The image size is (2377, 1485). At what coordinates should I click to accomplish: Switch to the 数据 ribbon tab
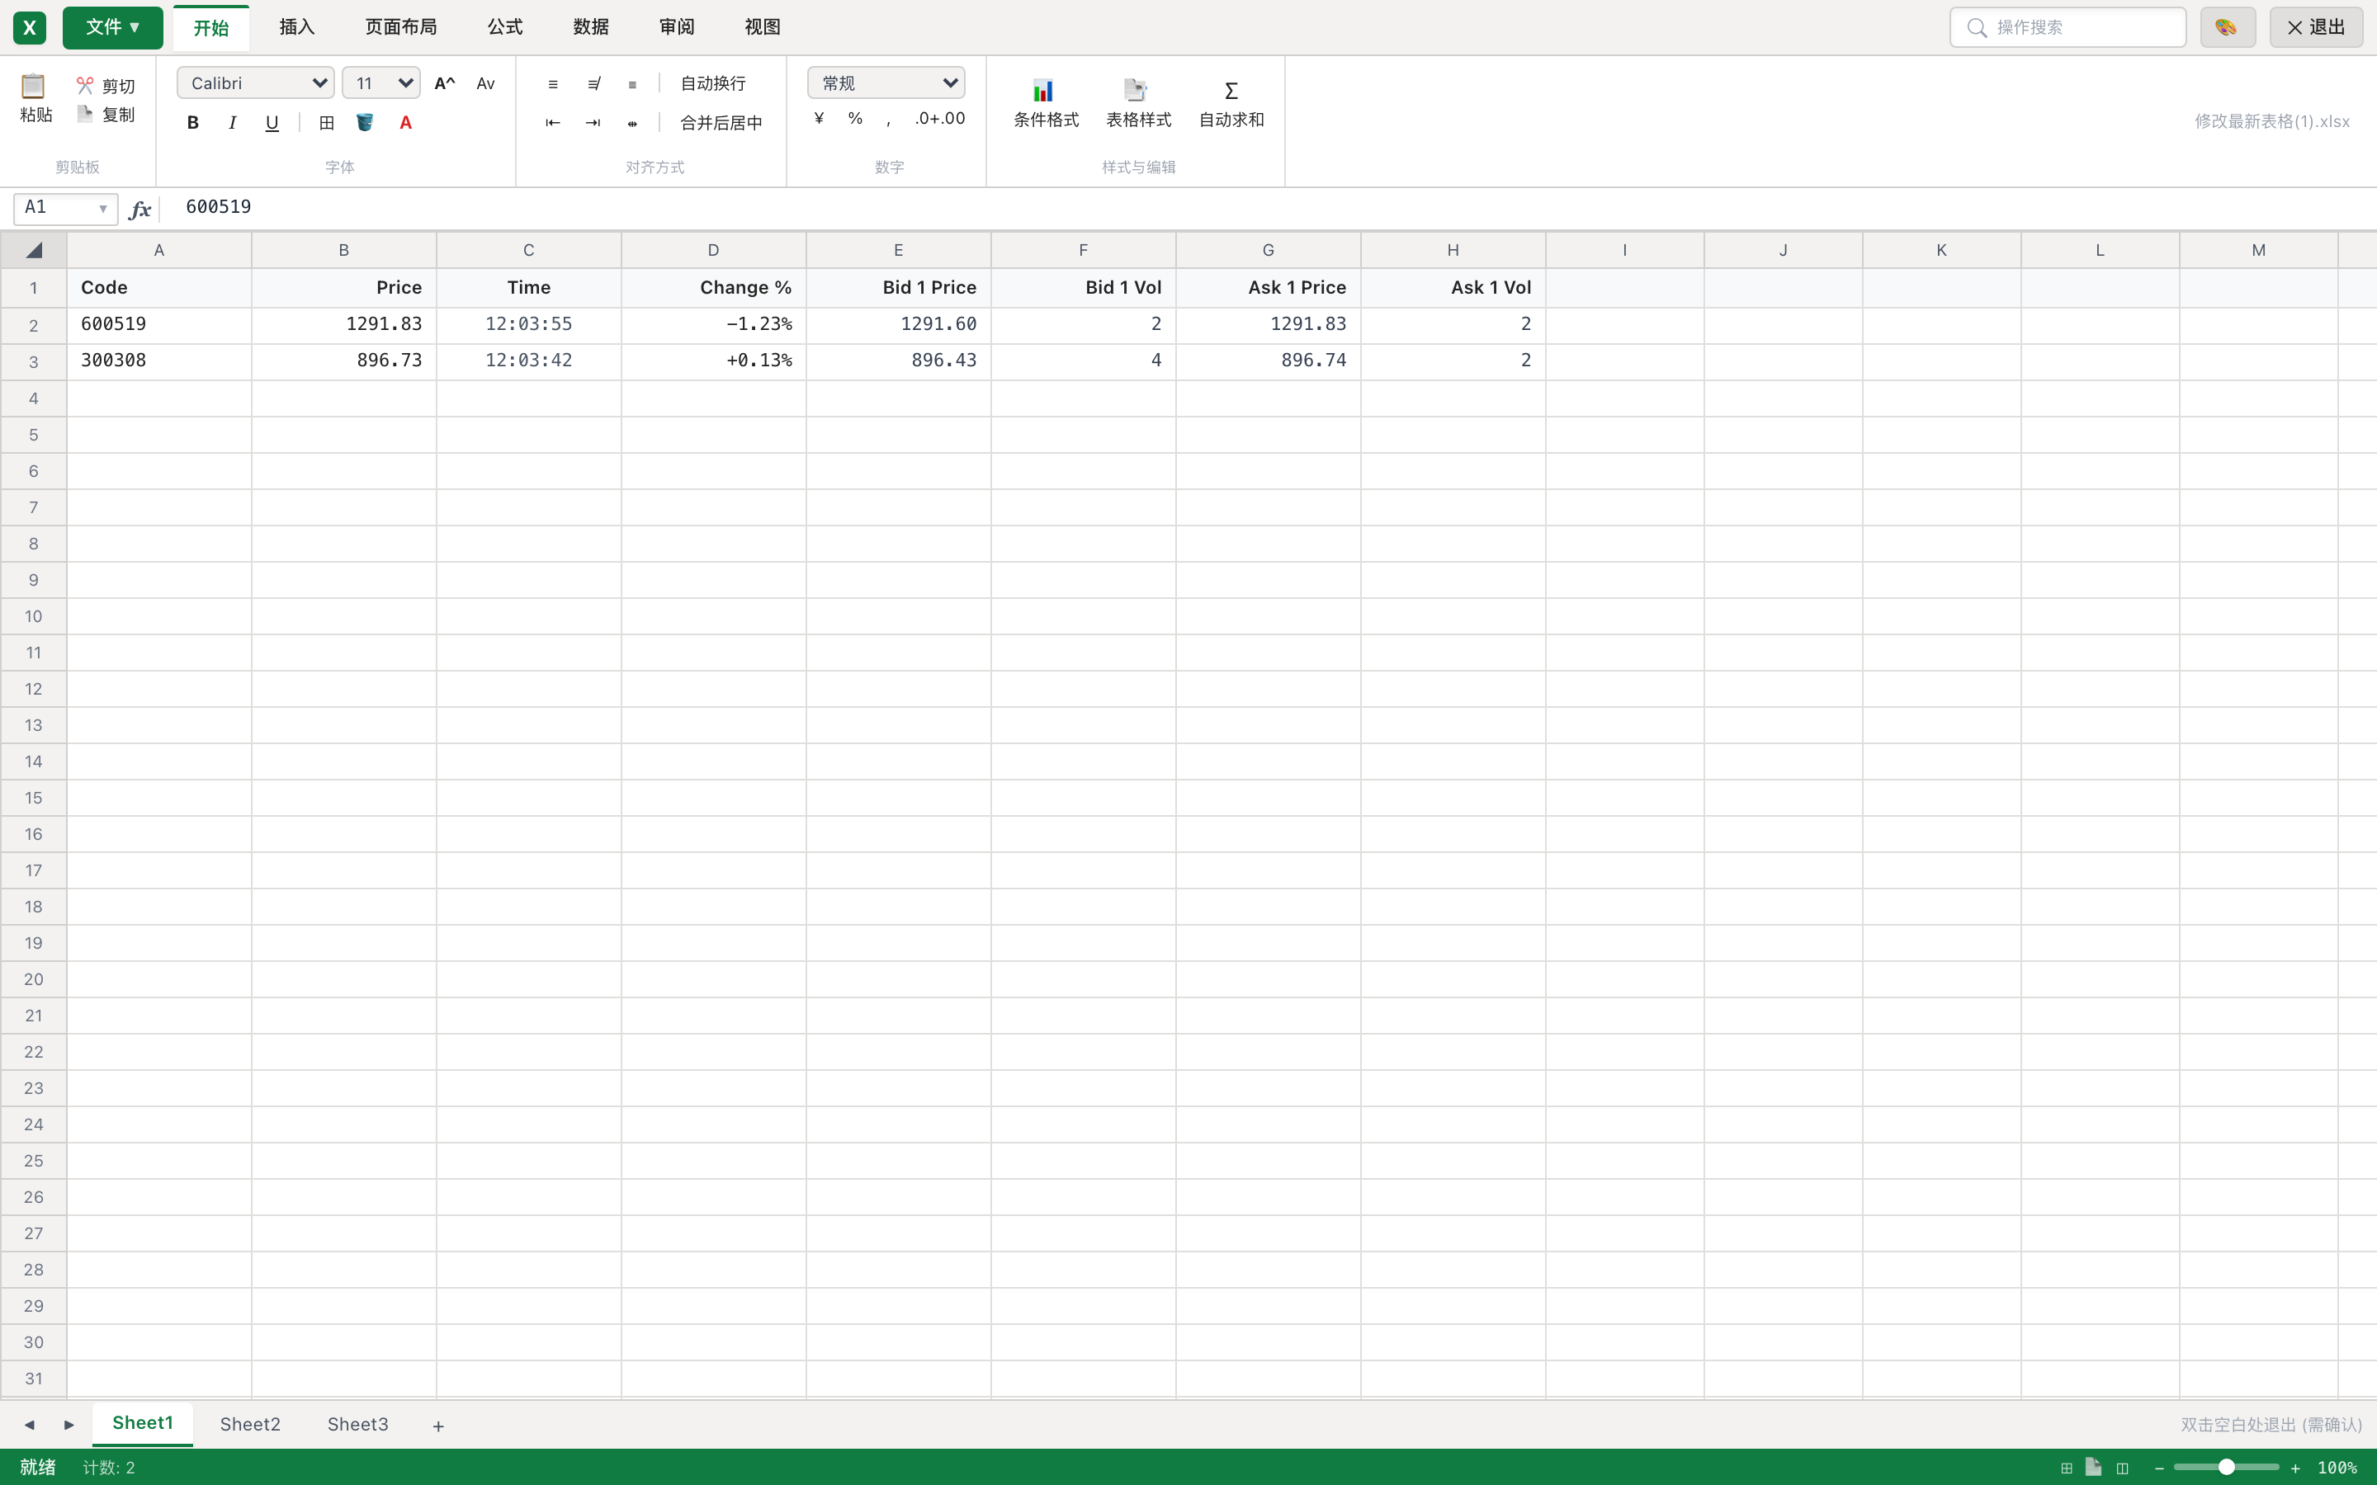coord(590,27)
